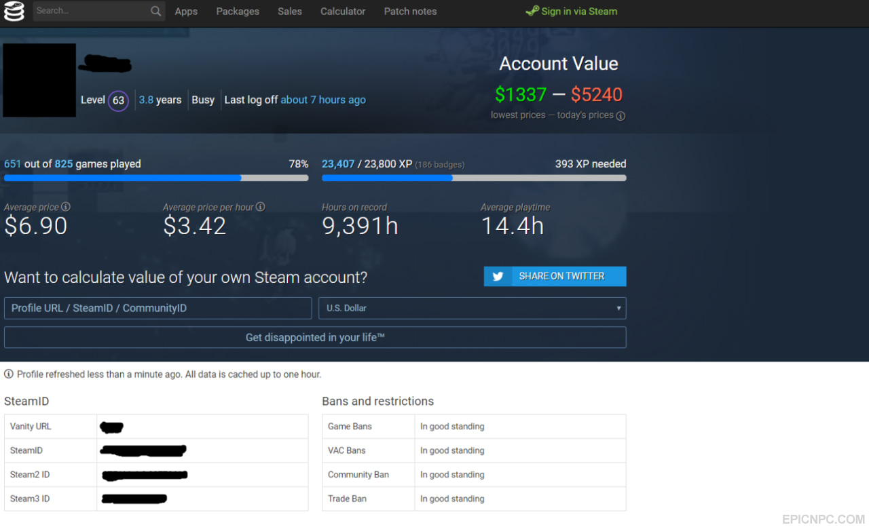Click VAC Bans 'In good standing' cell

tap(520, 450)
